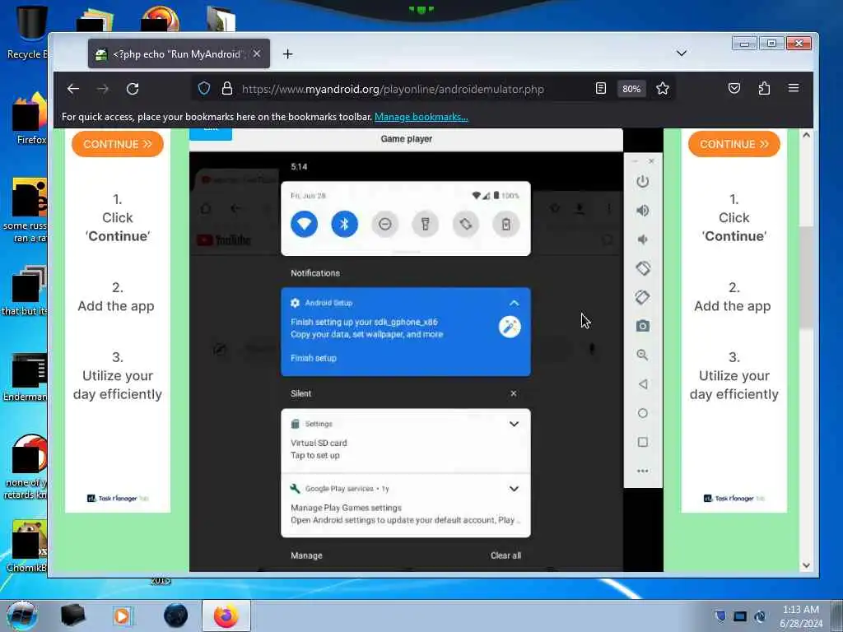Click the page scrollbar up arrow

806,135
